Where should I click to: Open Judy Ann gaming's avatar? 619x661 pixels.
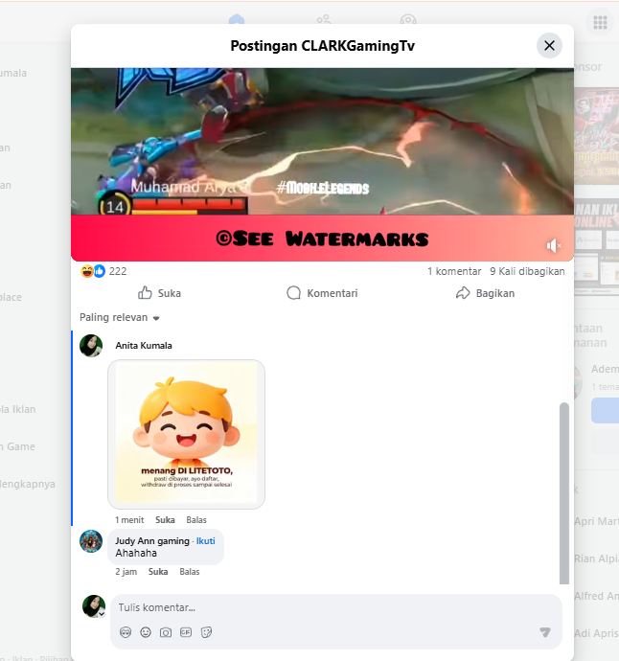91,541
